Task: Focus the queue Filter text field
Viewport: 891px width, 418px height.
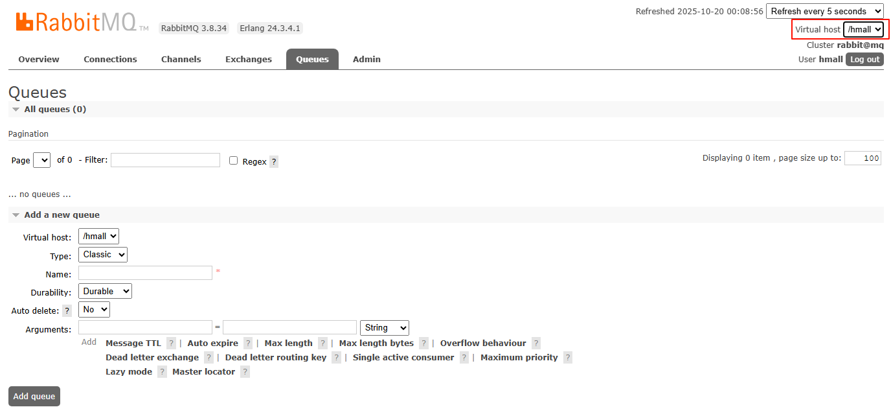Action: pos(165,160)
